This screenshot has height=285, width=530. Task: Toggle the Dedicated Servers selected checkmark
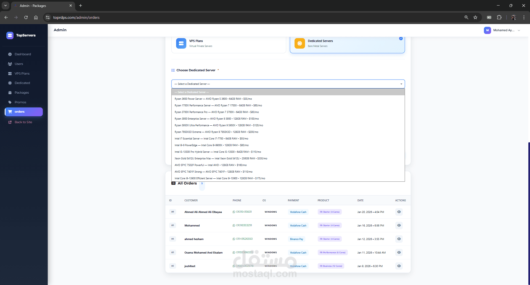point(401,38)
